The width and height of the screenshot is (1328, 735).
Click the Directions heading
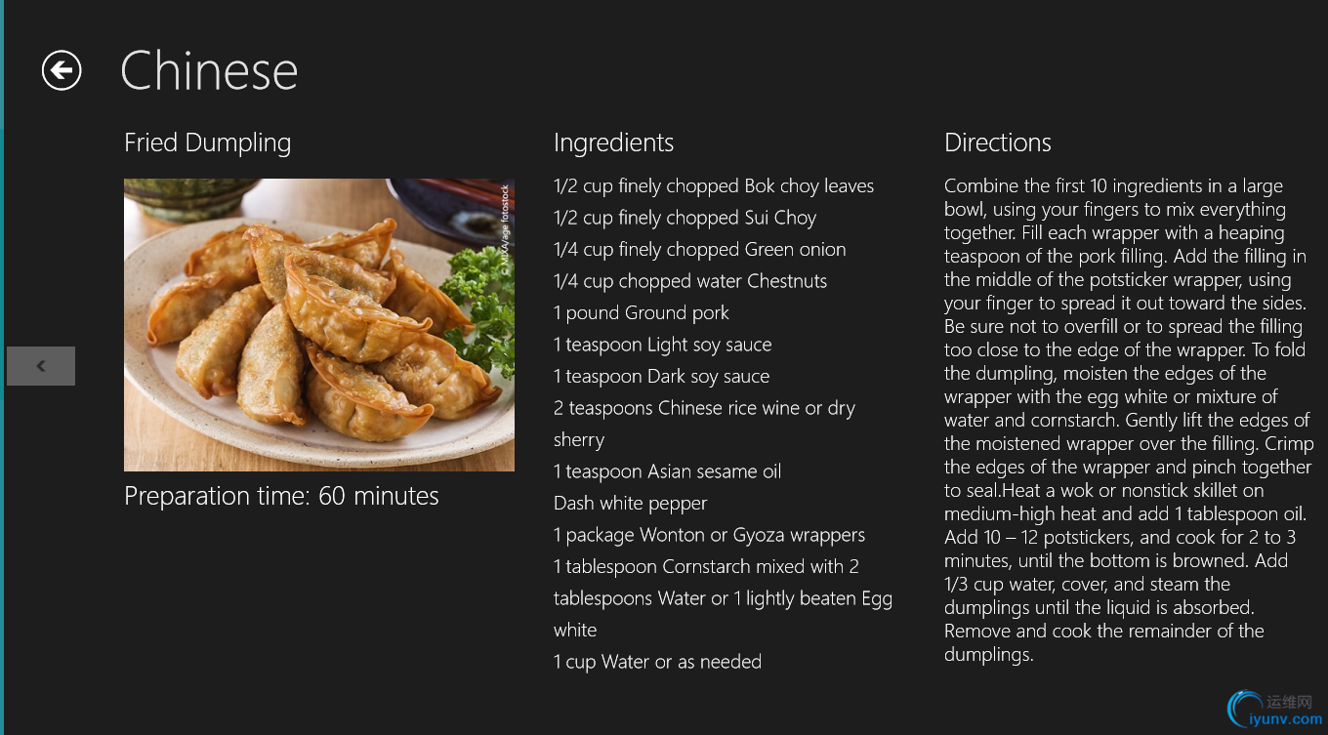point(997,143)
